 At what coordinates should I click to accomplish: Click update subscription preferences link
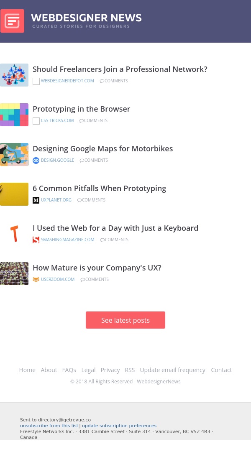pos(119,426)
